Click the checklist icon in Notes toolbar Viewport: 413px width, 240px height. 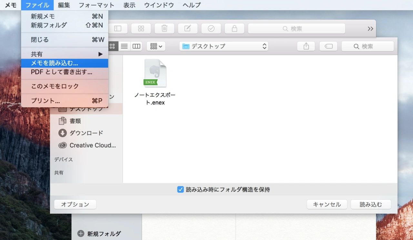tap(211, 28)
